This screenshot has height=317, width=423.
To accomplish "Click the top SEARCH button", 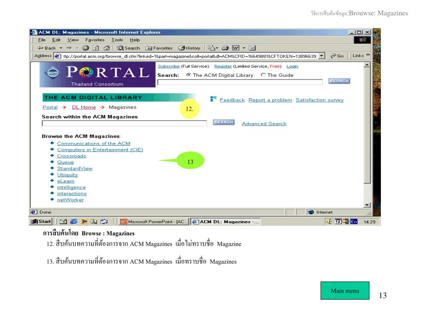I will coord(339,81).
